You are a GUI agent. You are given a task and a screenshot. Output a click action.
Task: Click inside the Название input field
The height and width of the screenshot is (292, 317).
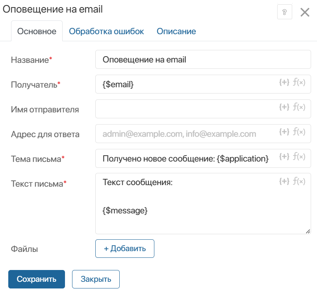tap(177, 59)
